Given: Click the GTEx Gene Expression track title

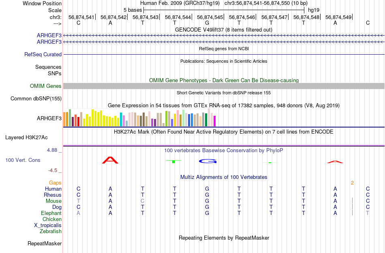Looking at the screenshot, I should (x=224, y=105).
